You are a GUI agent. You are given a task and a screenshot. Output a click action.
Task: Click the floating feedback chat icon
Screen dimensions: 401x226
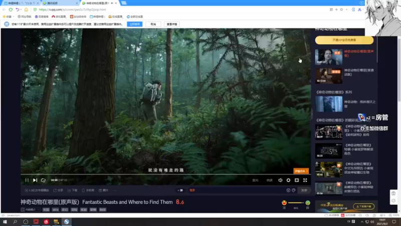click(393, 200)
